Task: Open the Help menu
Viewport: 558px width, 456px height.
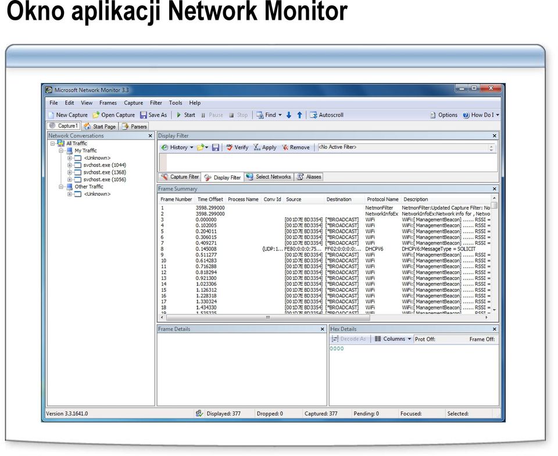Action: click(195, 103)
